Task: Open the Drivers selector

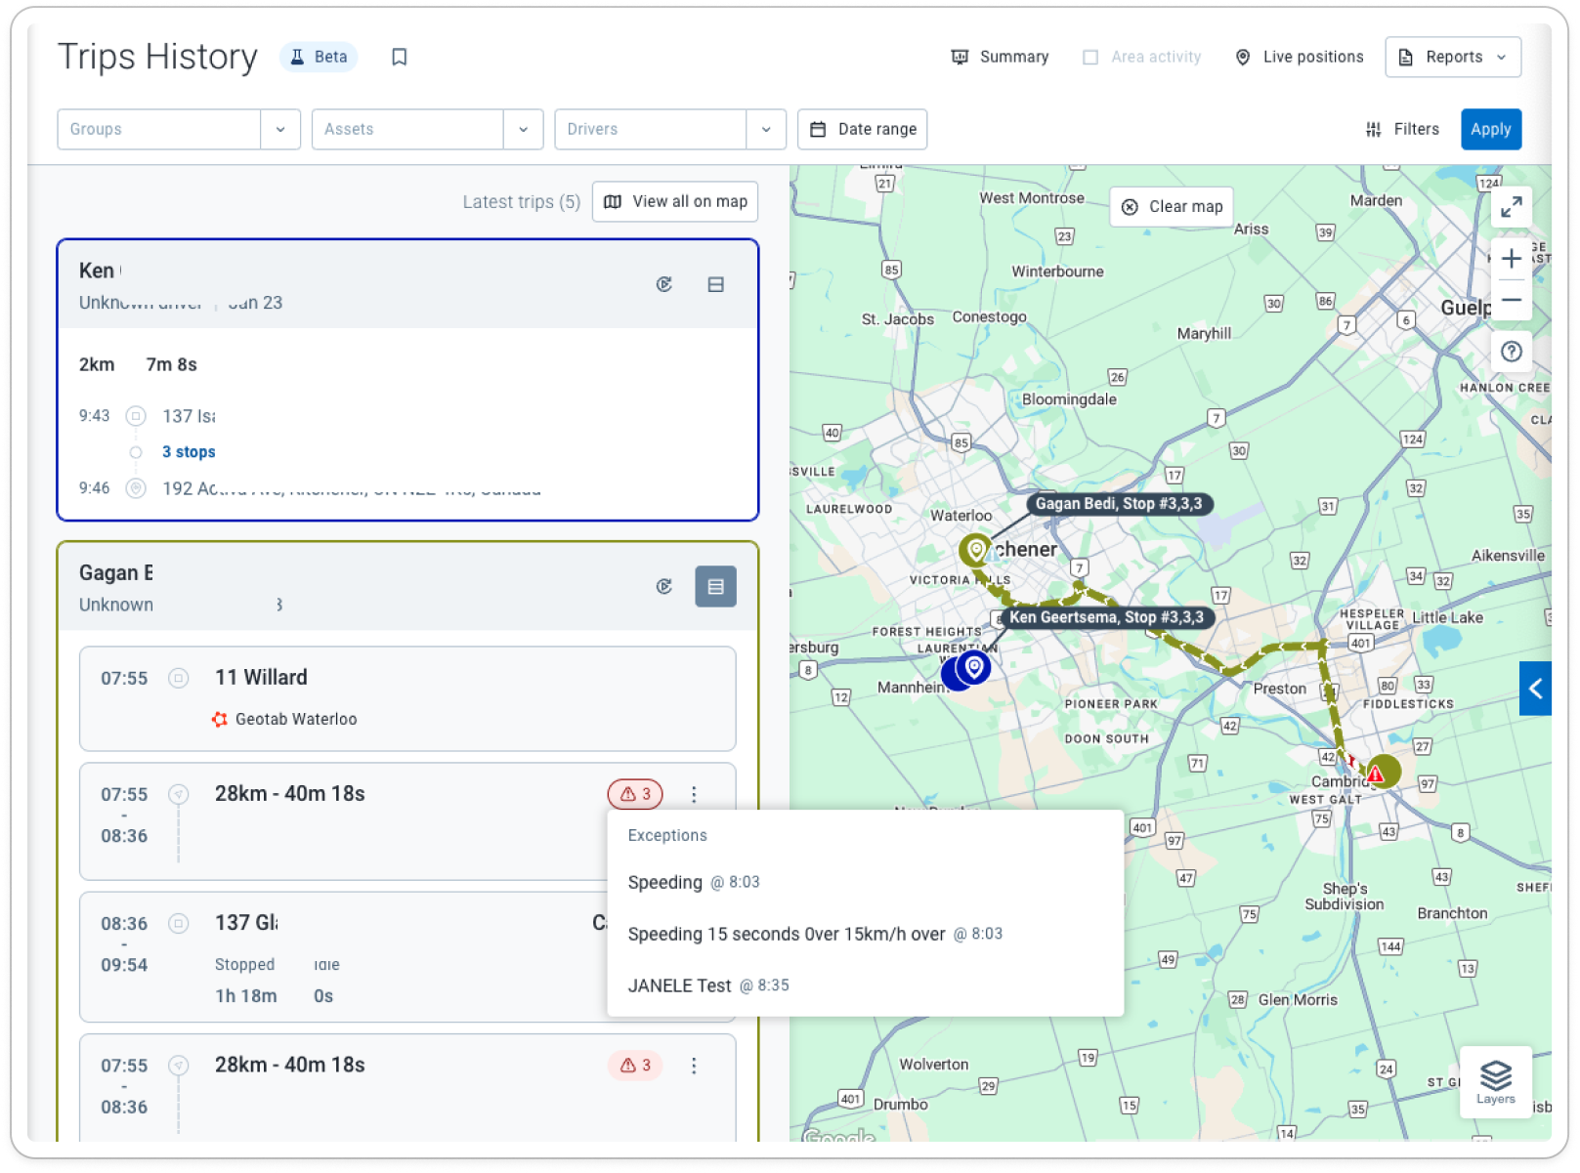Action: [669, 129]
